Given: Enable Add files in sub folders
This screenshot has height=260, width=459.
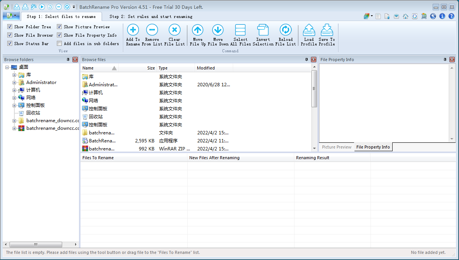Looking at the screenshot, I should [x=60, y=44].
